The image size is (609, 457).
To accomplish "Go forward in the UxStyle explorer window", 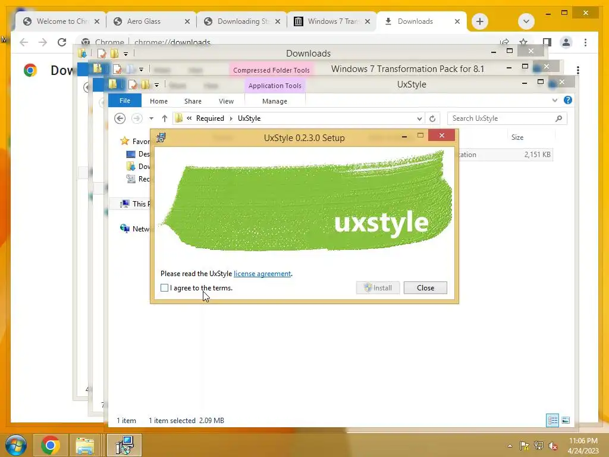I will pos(137,118).
